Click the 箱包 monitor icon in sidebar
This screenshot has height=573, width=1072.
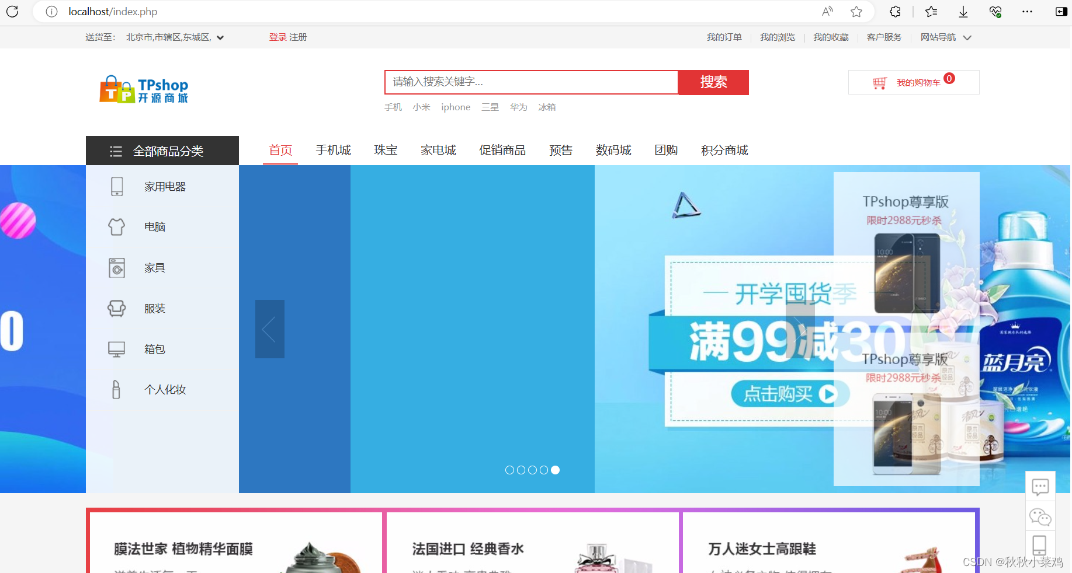[x=116, y=348]
